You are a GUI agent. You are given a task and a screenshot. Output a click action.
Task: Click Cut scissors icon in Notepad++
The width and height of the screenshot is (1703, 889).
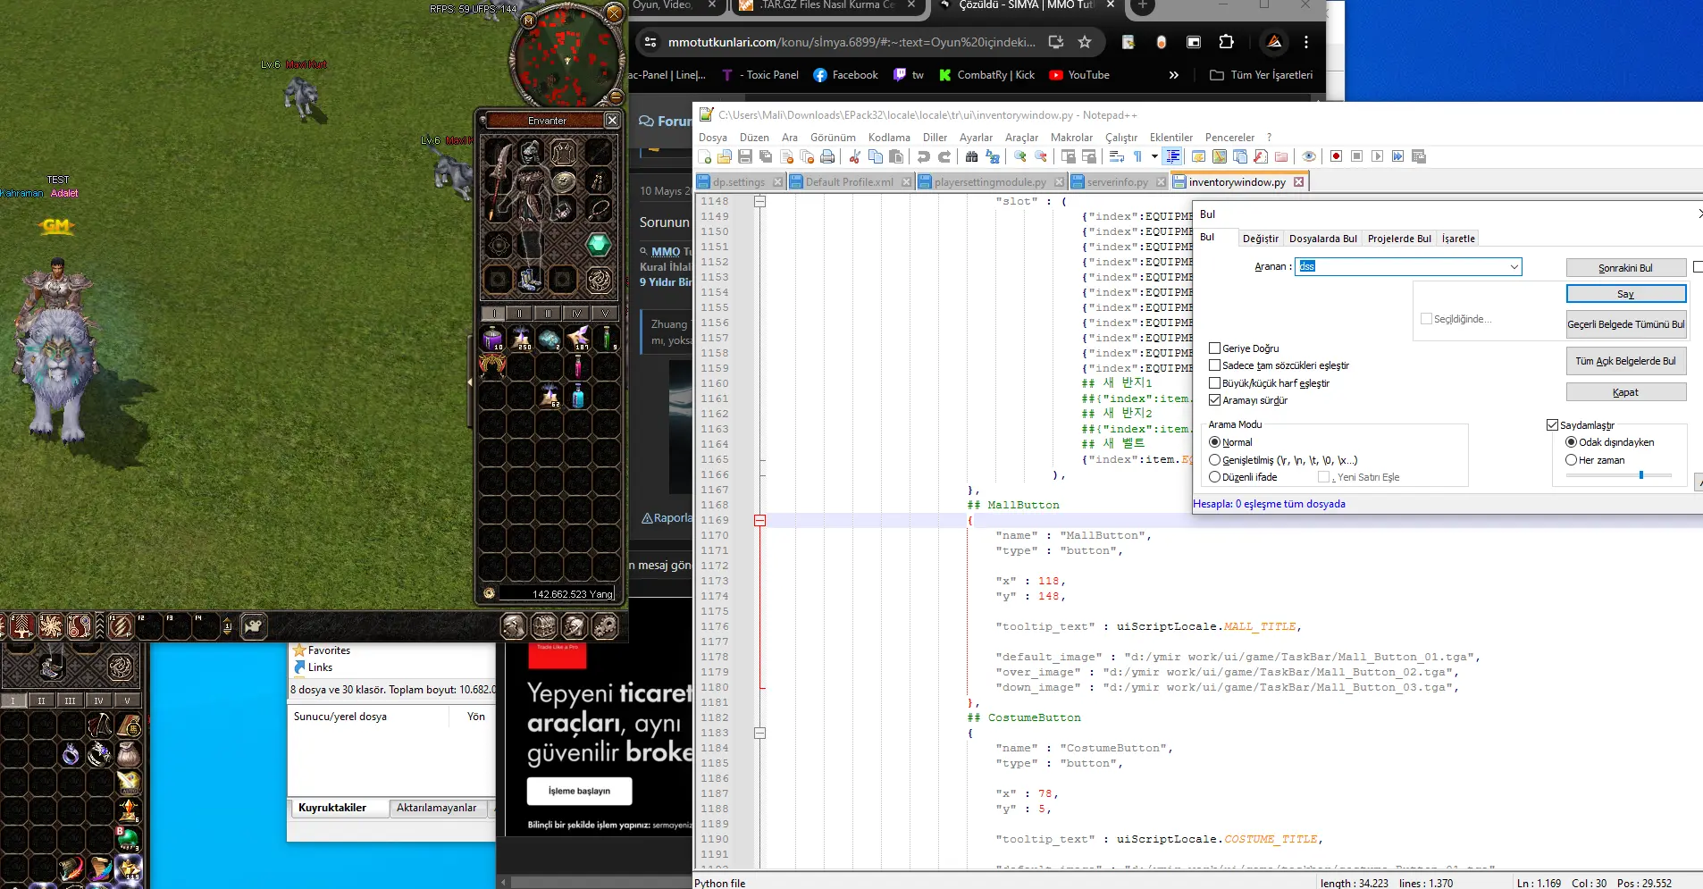[854, 156]
